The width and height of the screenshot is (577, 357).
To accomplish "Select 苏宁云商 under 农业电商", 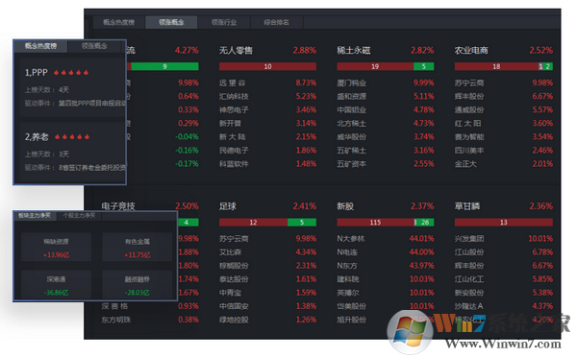I will click(x=503, y=83).
